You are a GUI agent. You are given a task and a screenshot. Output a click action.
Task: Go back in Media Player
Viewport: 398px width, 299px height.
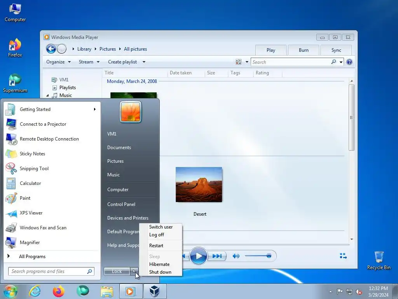pyautogui.click(x=51, y=49)
